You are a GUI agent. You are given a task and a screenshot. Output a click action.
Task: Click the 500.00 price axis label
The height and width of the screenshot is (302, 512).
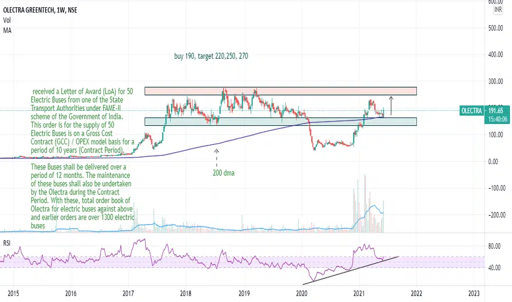coord(496,28)
